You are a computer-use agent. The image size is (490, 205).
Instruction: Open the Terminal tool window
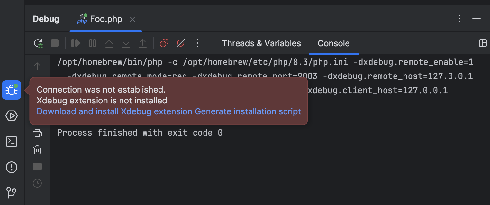pos(12,141)
